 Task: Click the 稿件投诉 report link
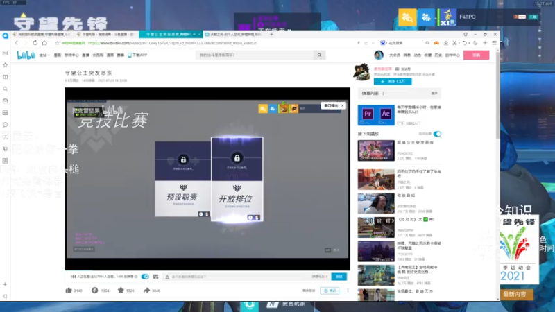(x=309, y=291)
